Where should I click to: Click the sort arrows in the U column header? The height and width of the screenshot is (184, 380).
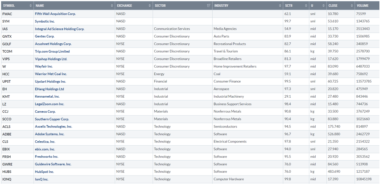point(323,6)
